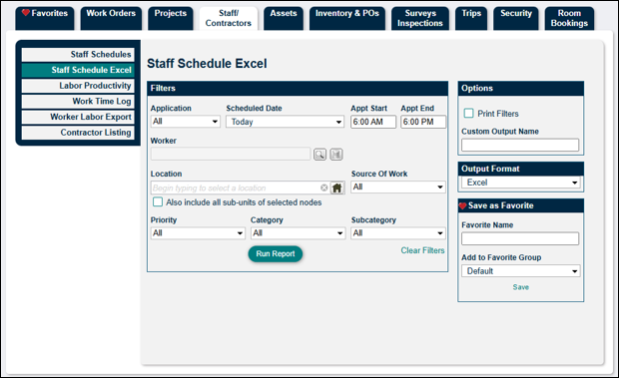The image size is (619, 378).
Task: Open the Trips tab
Action: click(471, 18)
